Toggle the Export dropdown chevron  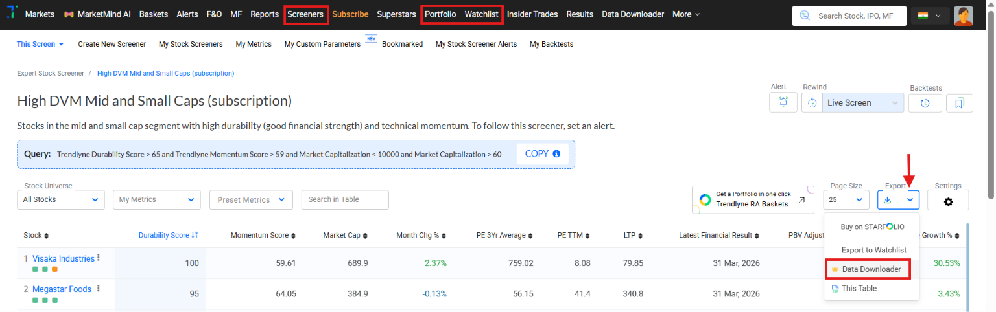(x=910, y=200)
